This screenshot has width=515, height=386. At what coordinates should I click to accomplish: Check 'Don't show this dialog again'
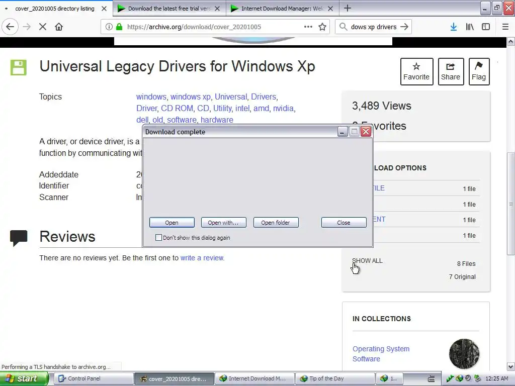(x=158, y=238)
